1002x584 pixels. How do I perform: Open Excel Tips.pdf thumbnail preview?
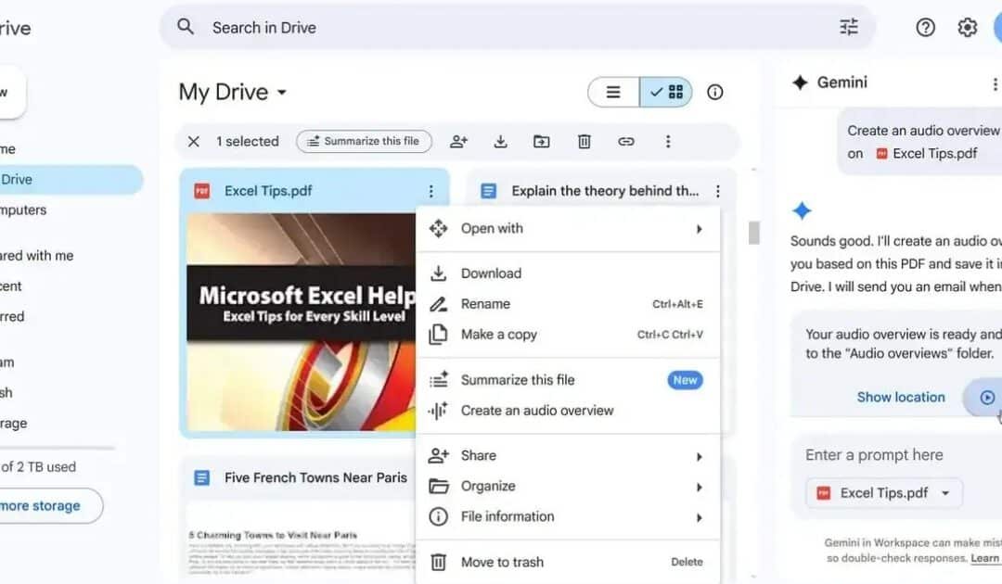[301, 322]
